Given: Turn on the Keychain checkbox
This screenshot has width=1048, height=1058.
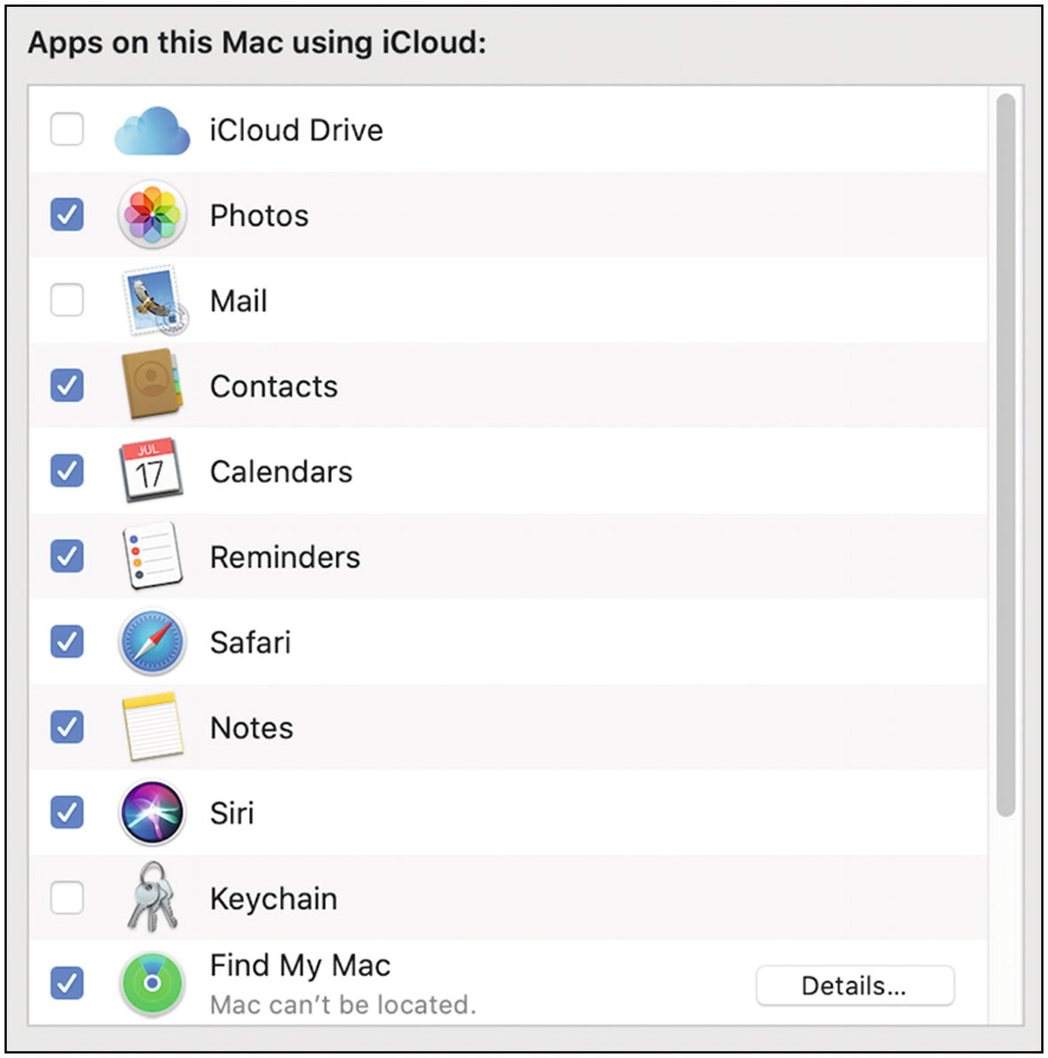Looking at the screenshot, I should tap(67, 897).
